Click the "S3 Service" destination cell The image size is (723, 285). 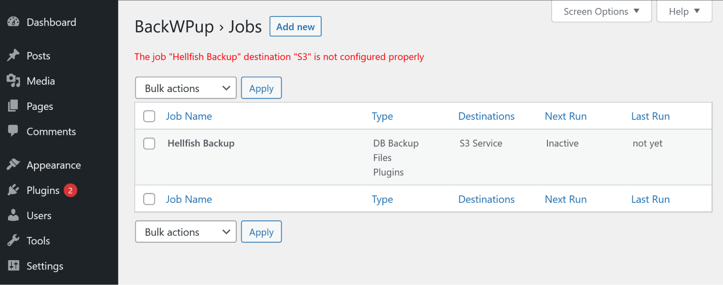tap(481, 143)
